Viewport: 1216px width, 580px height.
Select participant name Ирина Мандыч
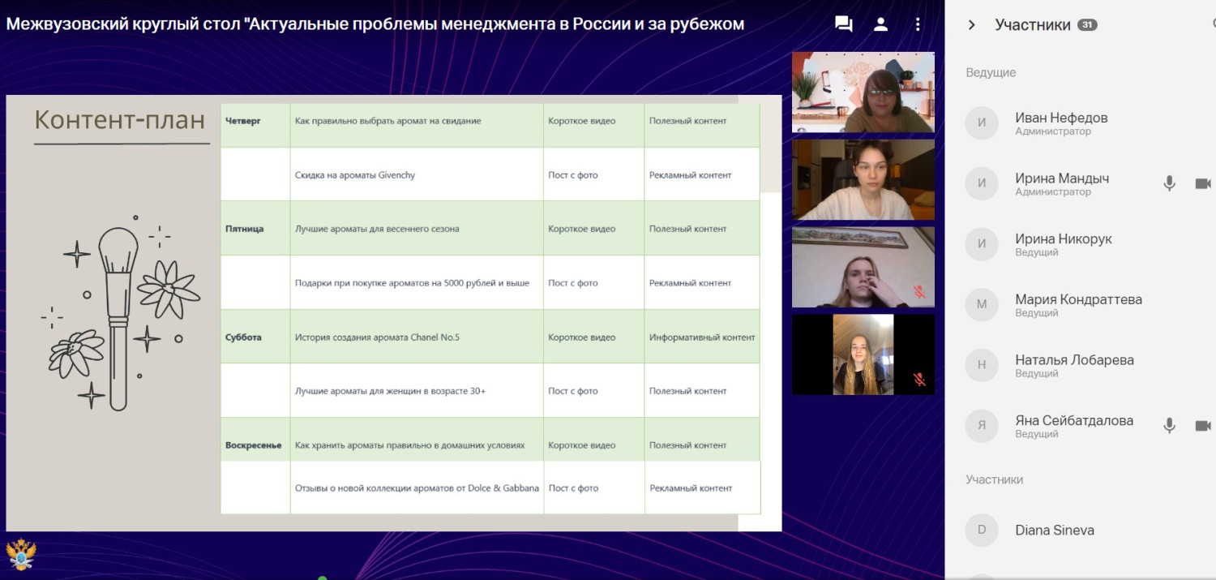pos(1062,178)
